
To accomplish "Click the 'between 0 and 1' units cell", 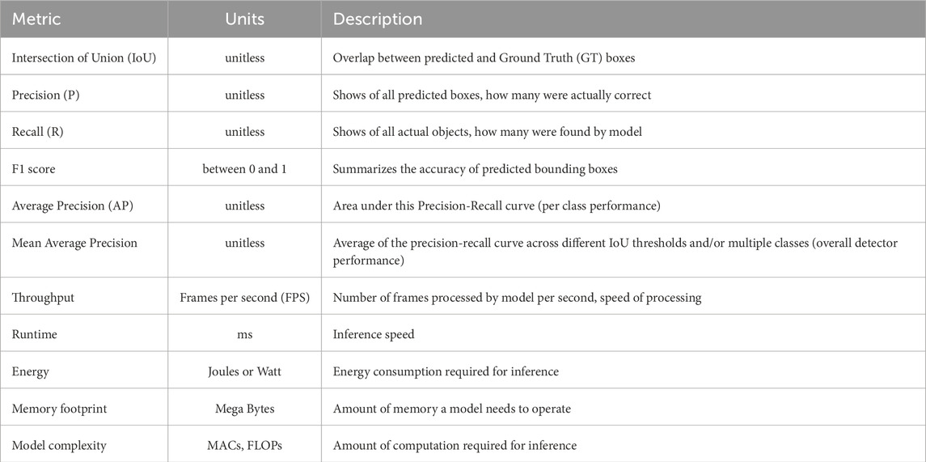I will coord(244,169).
